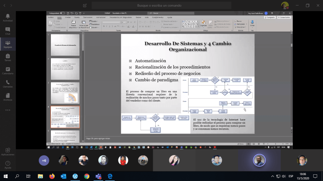Open Google Chrome from Windows taskbar

87,176
